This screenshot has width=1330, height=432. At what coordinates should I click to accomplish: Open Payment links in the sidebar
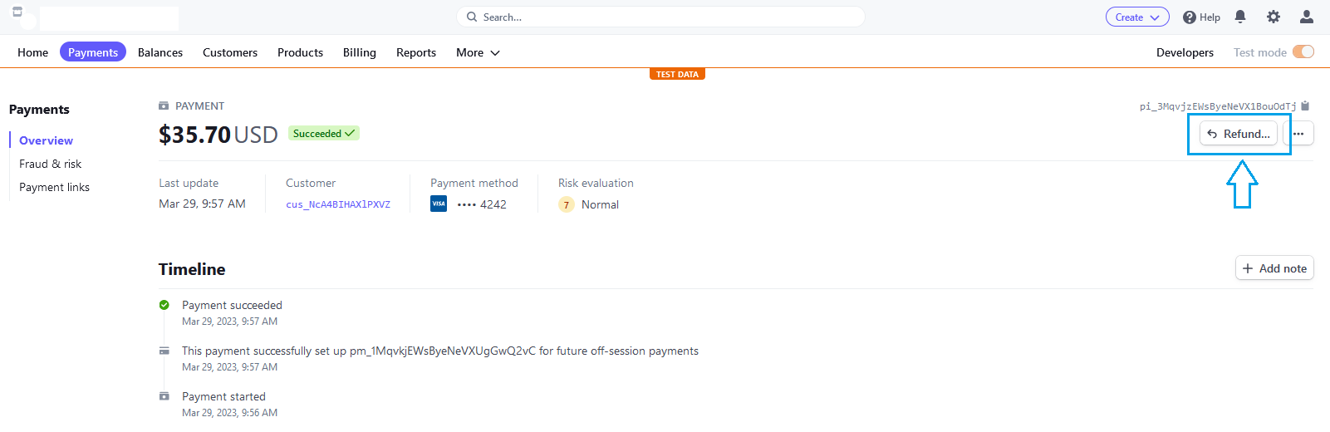click(54, 187)
